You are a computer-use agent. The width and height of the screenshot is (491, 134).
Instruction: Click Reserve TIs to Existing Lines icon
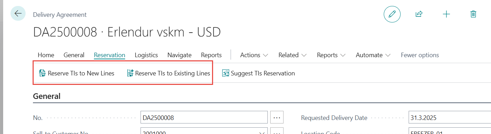pyautogui.click(x=130, y=73)
